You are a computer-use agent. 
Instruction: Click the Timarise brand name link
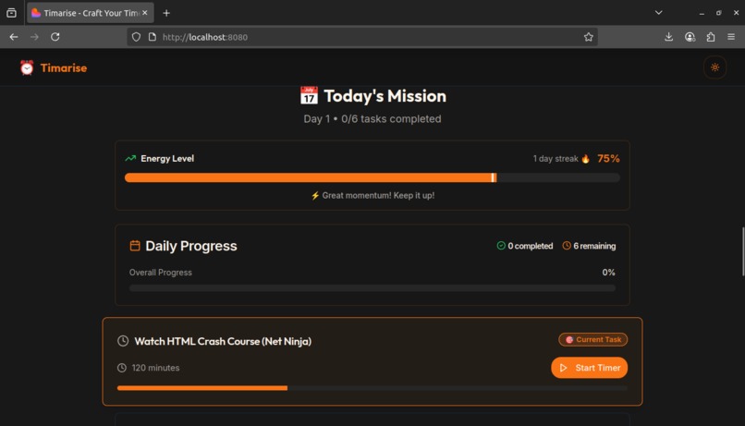(x=63, y=67)
